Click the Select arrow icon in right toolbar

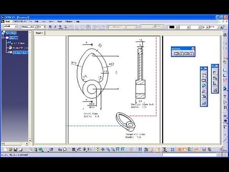pos(225,57)
